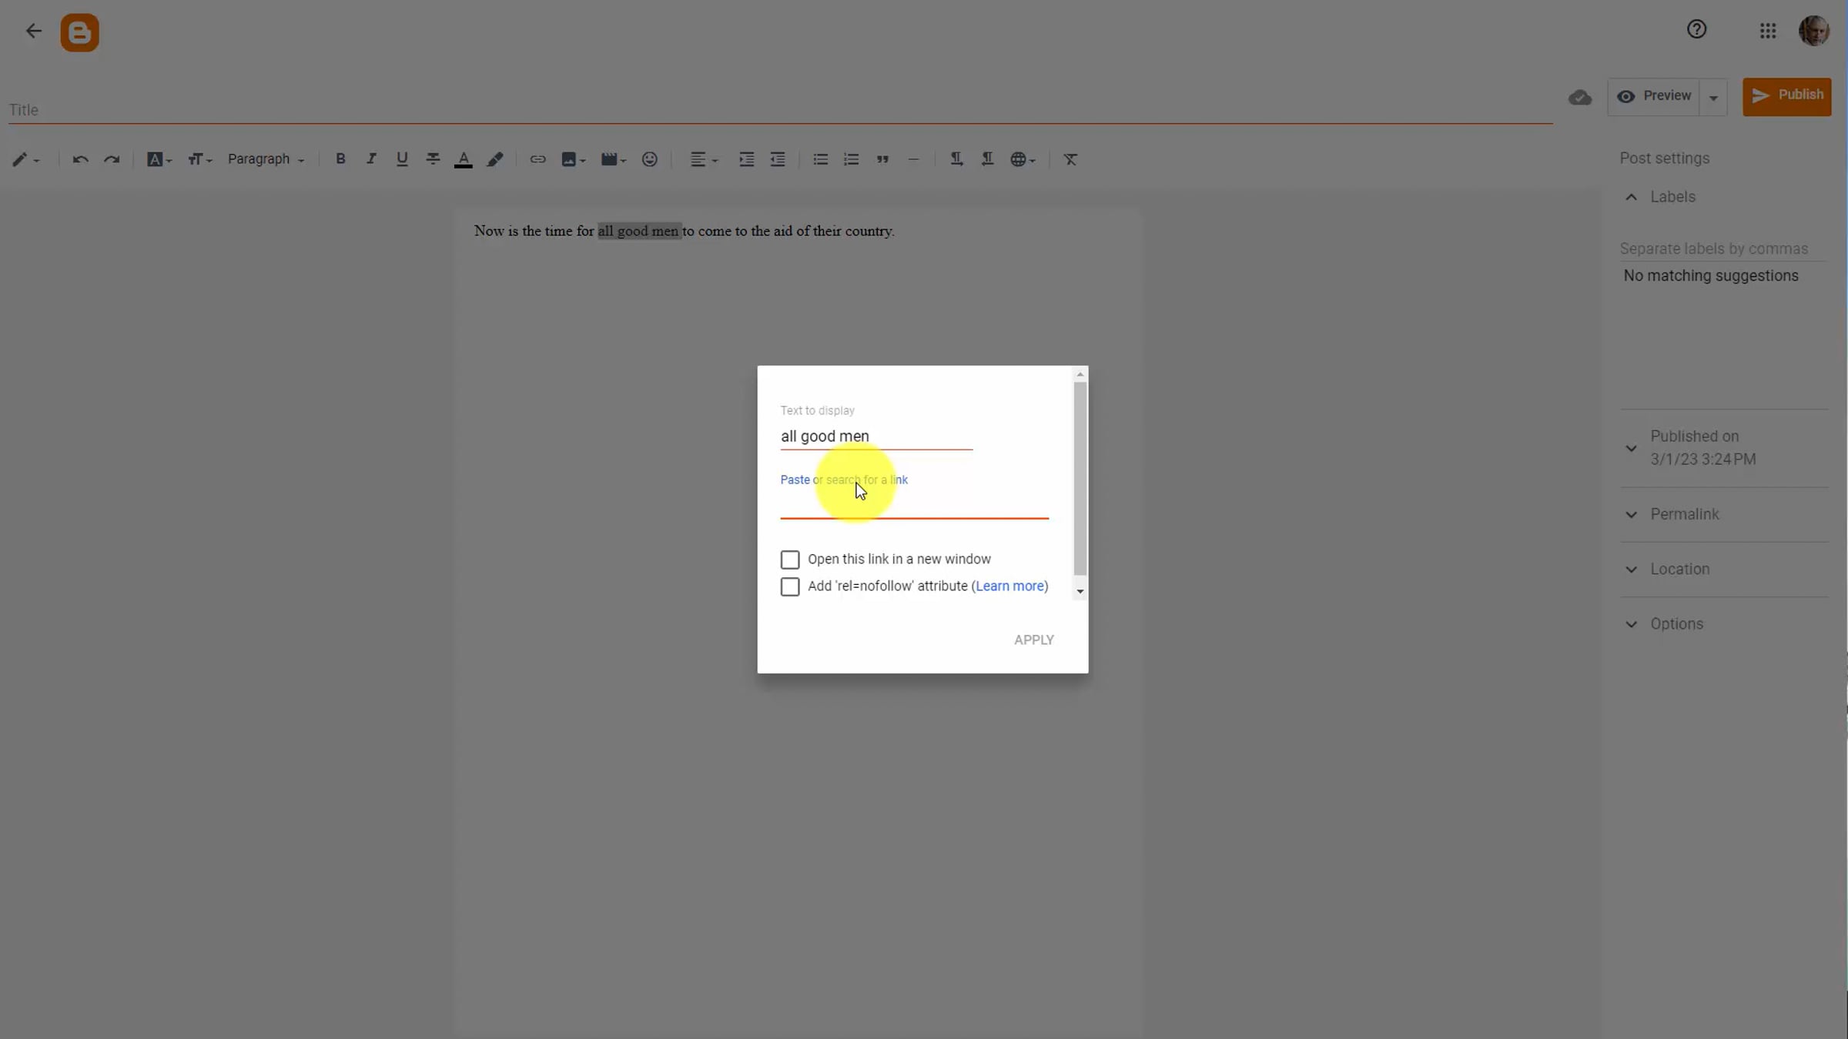Check the rel=nofollow attribute box
1848x1039 pixels.
(790, 586)
